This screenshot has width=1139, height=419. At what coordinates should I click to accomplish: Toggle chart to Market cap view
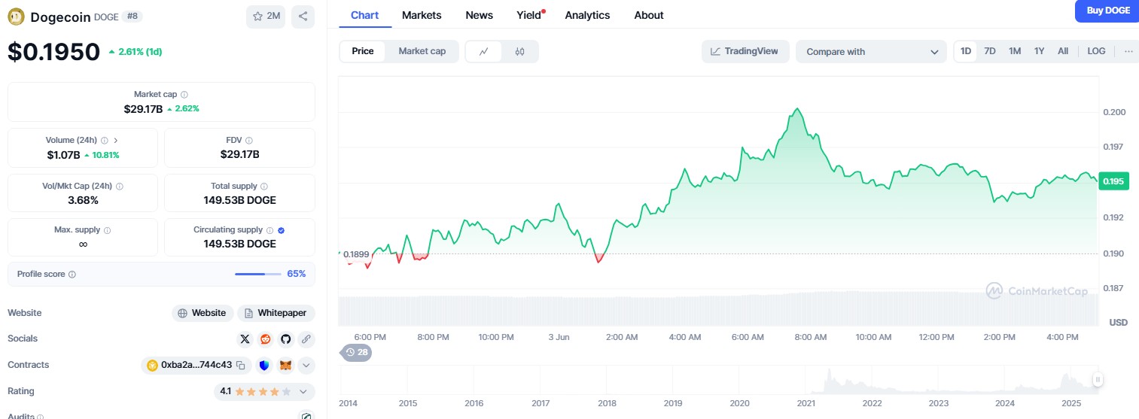[422, 51]
